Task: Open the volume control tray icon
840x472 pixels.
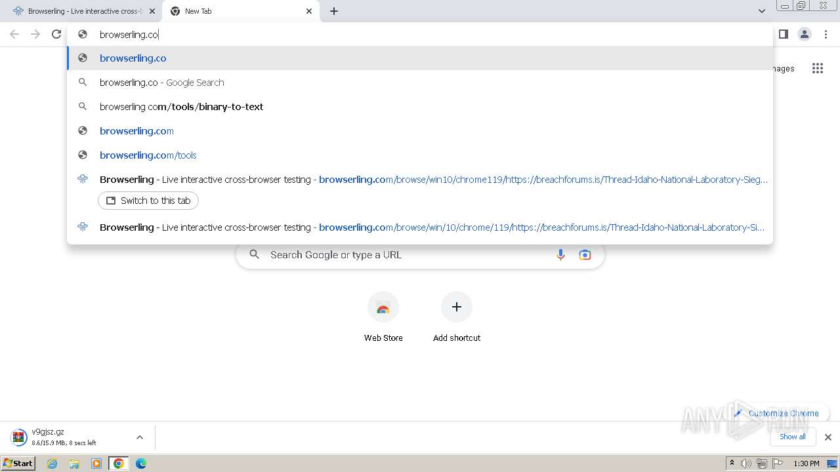Action: [x=746, y=463]
